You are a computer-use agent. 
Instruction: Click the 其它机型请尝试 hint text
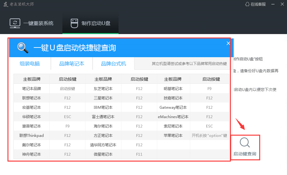189,64
